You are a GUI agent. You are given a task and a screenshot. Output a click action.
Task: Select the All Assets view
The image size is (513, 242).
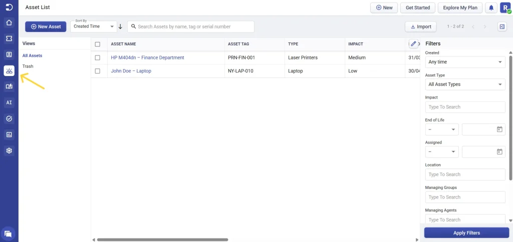(32, 55)
